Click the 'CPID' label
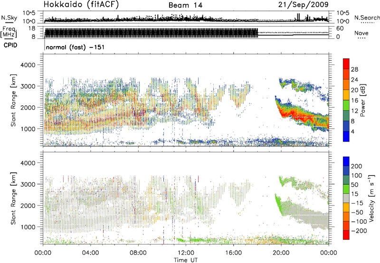Screen dimensions: 380x263 [10, 45]
